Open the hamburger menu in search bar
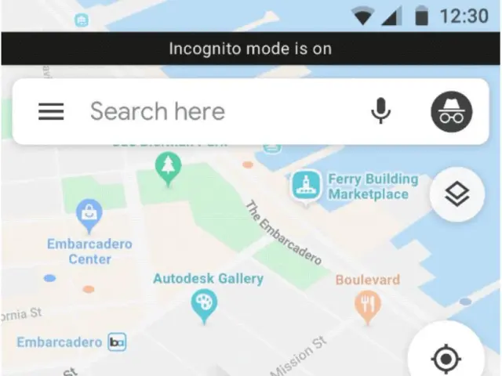Viewport: 502px width, 376px height. click(51, 111)
